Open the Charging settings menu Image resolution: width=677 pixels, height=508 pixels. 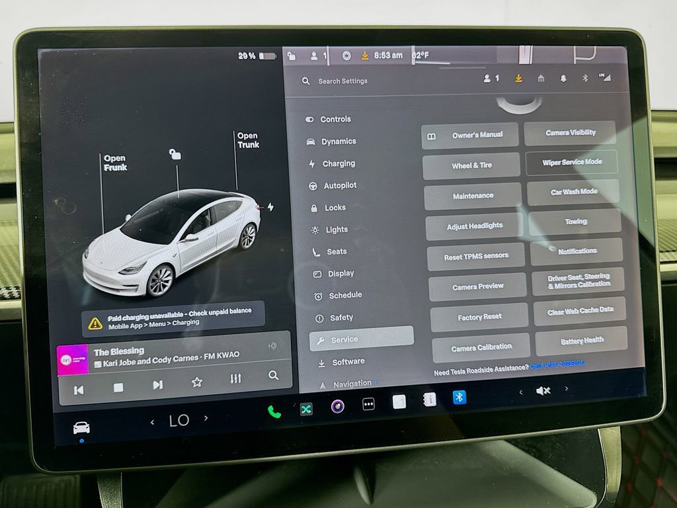pos(332,164)
